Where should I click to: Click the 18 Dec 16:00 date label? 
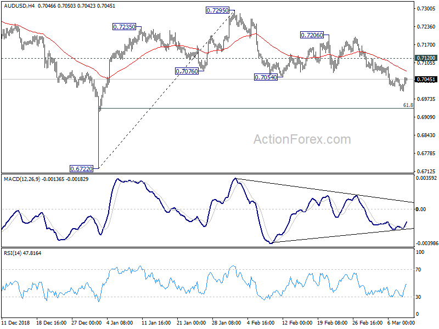click(51, 322)
